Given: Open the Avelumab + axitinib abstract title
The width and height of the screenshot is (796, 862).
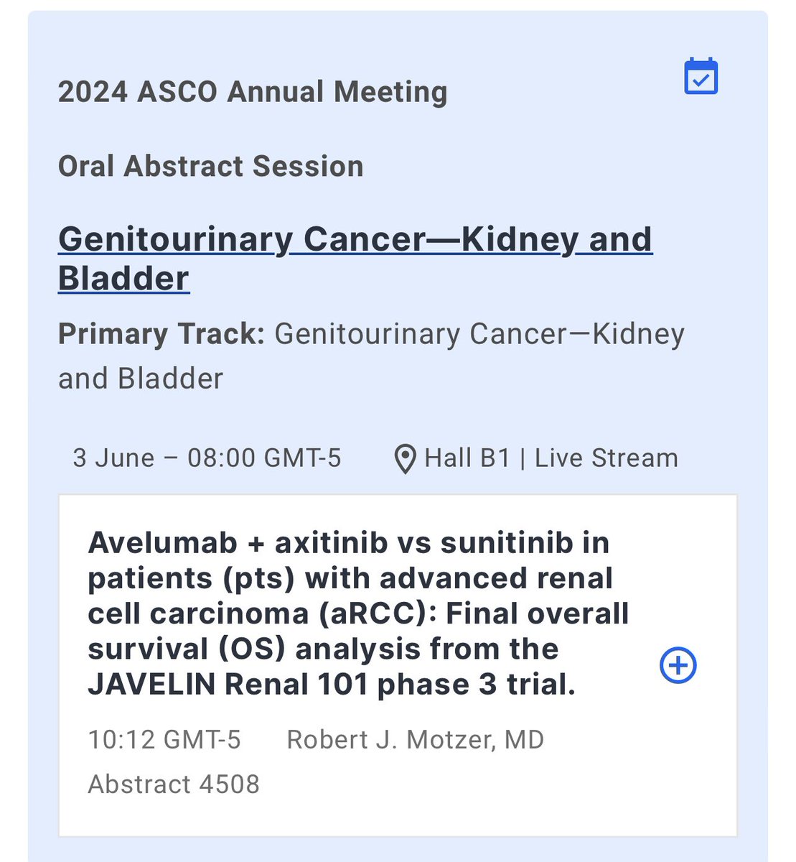Looking at the screenshot, I should 358,613.
